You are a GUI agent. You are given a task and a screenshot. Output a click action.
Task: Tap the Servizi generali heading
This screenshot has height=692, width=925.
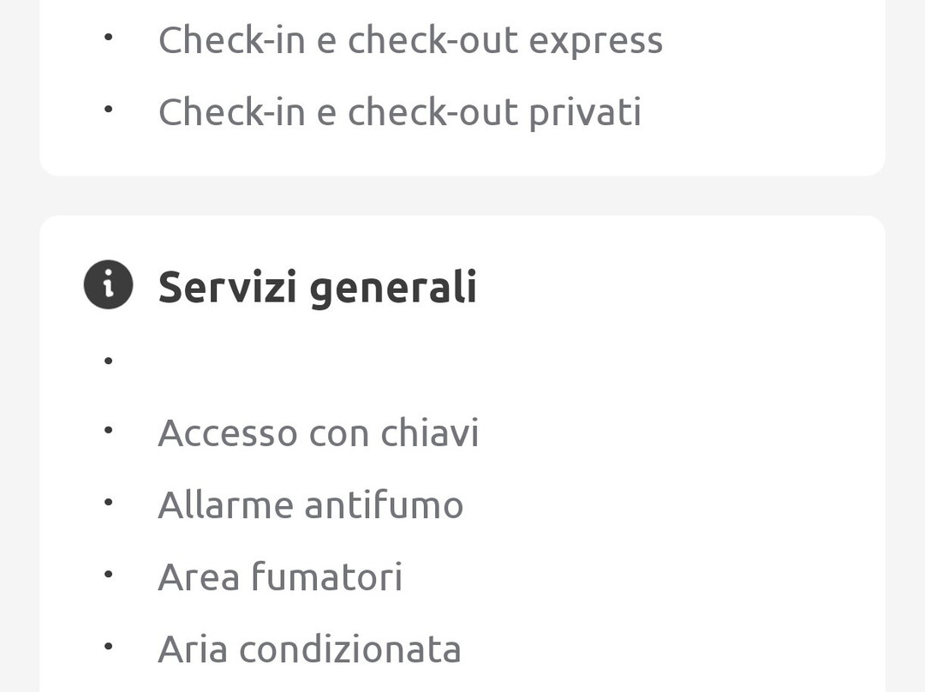click(x=317, y=287)
